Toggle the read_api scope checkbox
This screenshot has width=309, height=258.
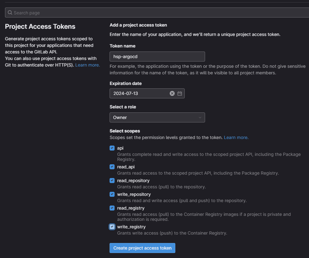click(x=112, y=167)
